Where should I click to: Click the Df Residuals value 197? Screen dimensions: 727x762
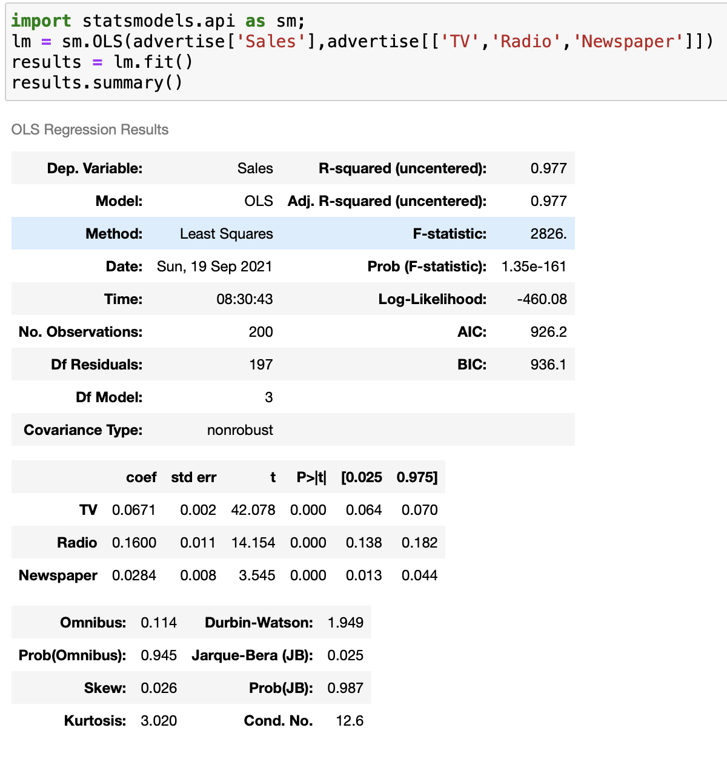(261, 365)
